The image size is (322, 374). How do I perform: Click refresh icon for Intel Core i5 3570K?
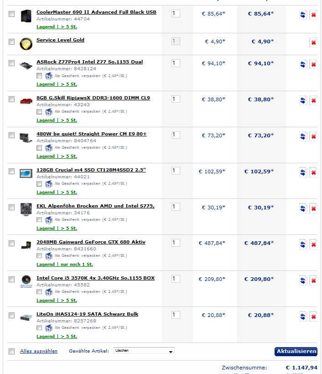click(x=303, y=280)
